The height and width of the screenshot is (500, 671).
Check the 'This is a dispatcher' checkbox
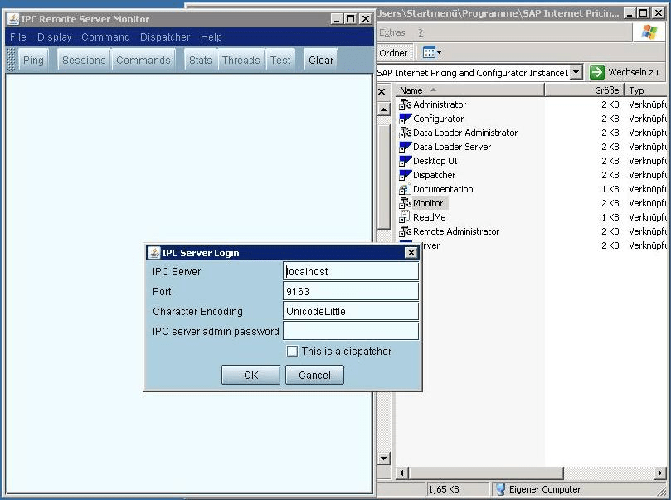pos(292,351)
